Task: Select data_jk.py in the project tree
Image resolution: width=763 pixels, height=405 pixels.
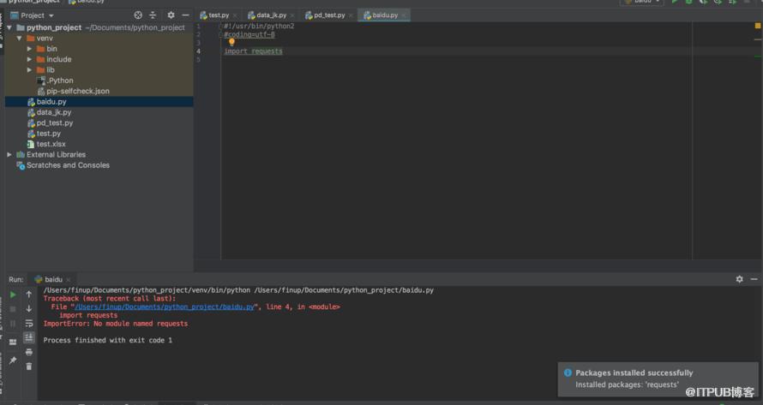Action: tap(53, 112)
